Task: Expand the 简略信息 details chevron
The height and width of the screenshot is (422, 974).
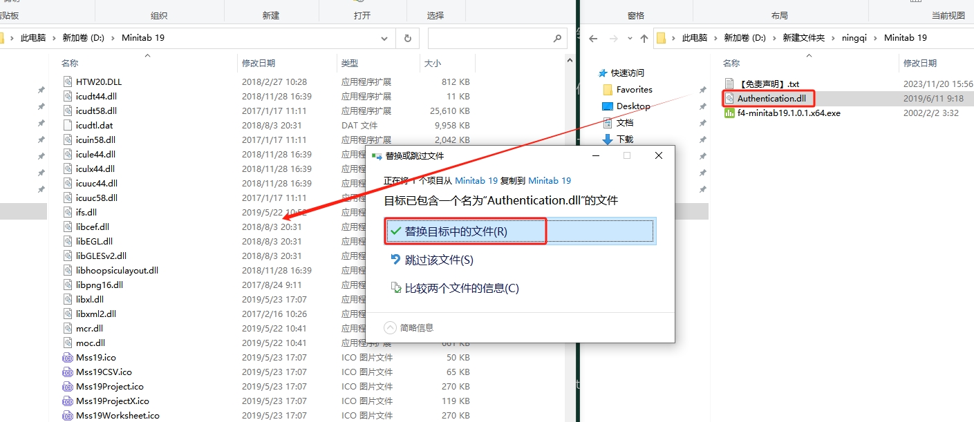Action: 390,327
